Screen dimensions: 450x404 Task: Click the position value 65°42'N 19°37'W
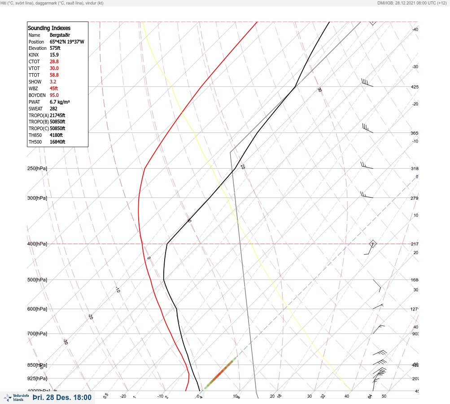[x=67, y=42]
